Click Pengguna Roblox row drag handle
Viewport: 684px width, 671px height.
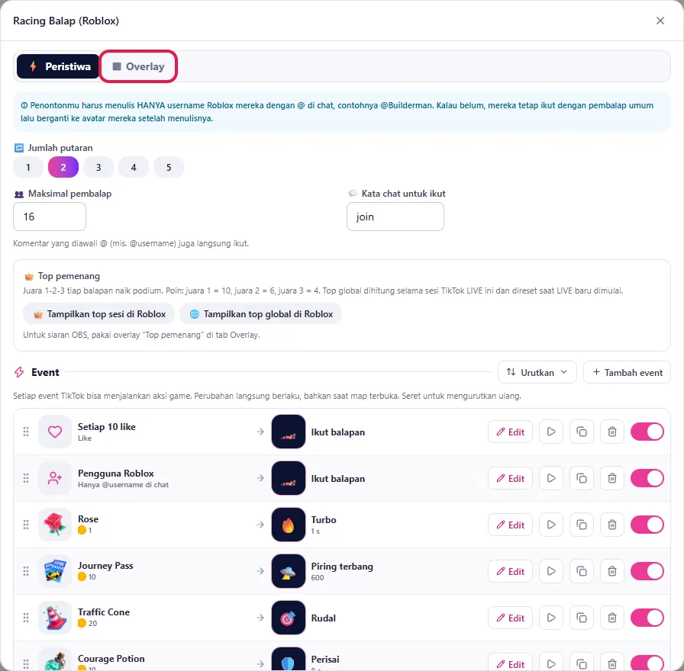[x=26, y=478]
